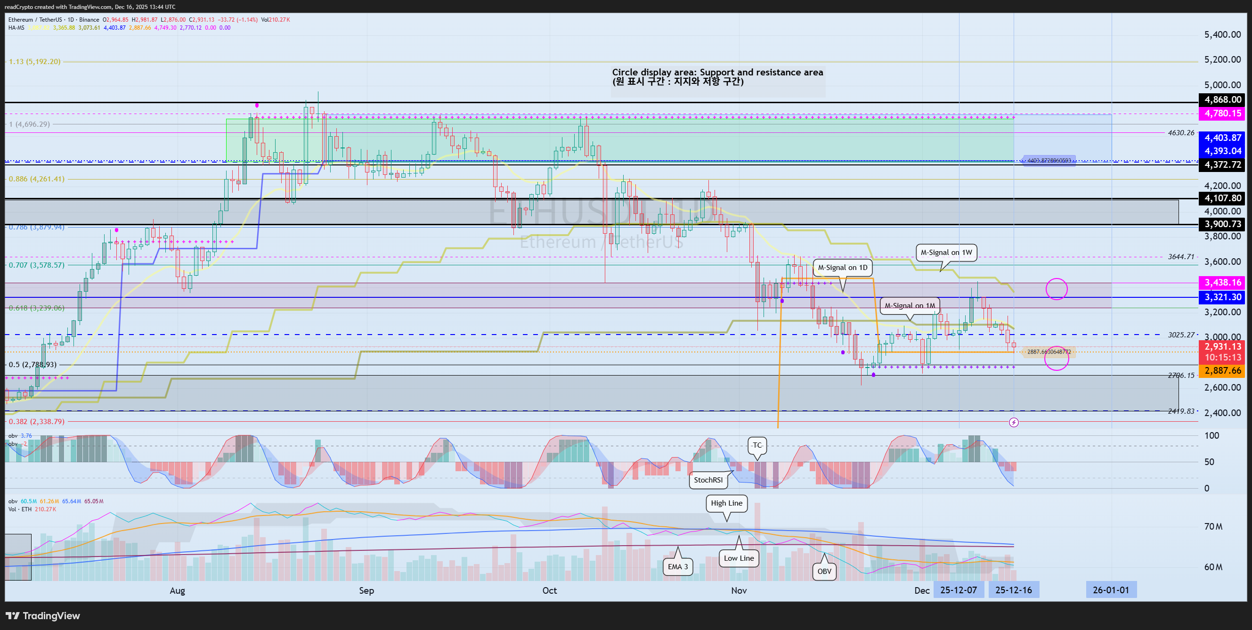Select the 26-01-01 date marker
The image size is (1252, 630).
click(1111, 589)
